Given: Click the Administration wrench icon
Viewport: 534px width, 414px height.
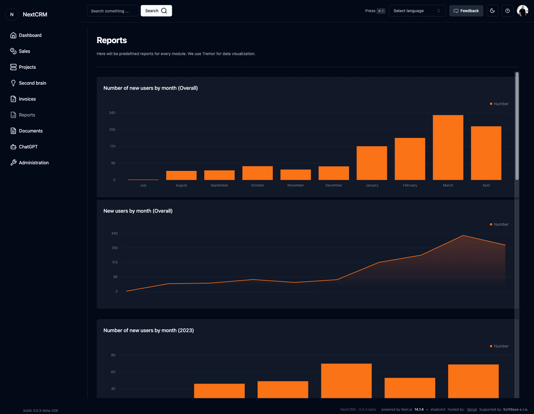Looking at the screenshot, I should (x=13, y=163).
